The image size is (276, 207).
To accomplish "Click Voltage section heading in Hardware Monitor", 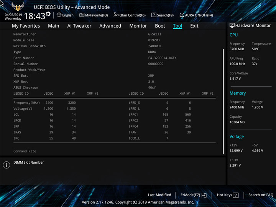I will coord(237,136).
